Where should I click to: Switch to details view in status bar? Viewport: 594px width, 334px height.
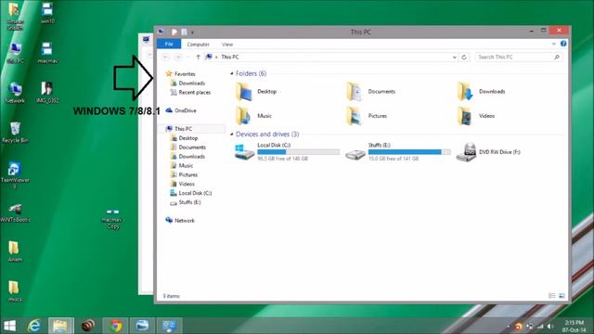tap(552, 296)
